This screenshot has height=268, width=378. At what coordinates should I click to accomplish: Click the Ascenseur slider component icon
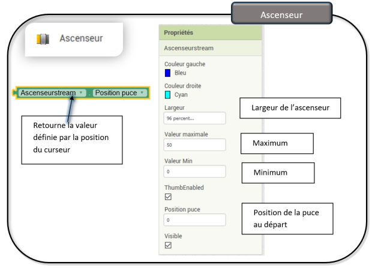pyautogui.click(x=42, y=39)
